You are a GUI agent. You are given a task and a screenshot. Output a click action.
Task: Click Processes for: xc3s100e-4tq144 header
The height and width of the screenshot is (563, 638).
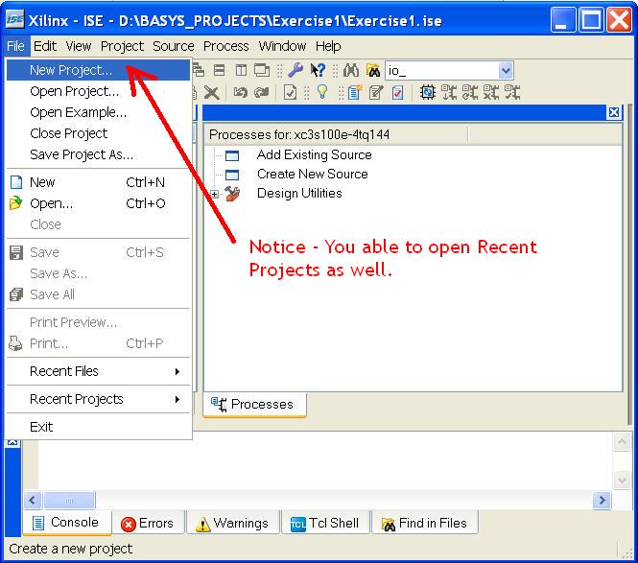click(336, 134)
